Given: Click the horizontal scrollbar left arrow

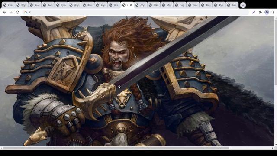Looking at the screenshot, I should pyautogui.click(x=1, y=148).
